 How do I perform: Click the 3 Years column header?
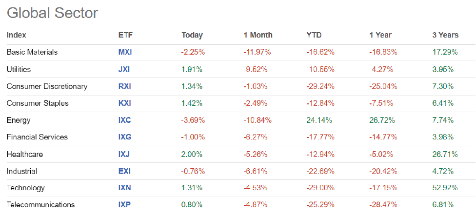point(445,35)
